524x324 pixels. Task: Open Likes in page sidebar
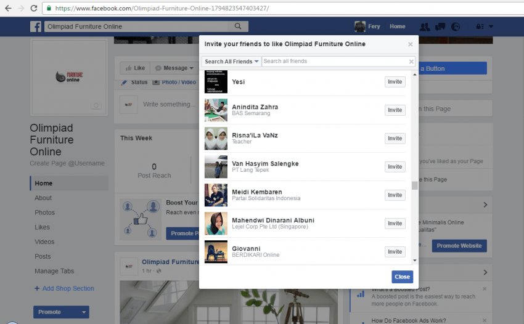(42, 227)
